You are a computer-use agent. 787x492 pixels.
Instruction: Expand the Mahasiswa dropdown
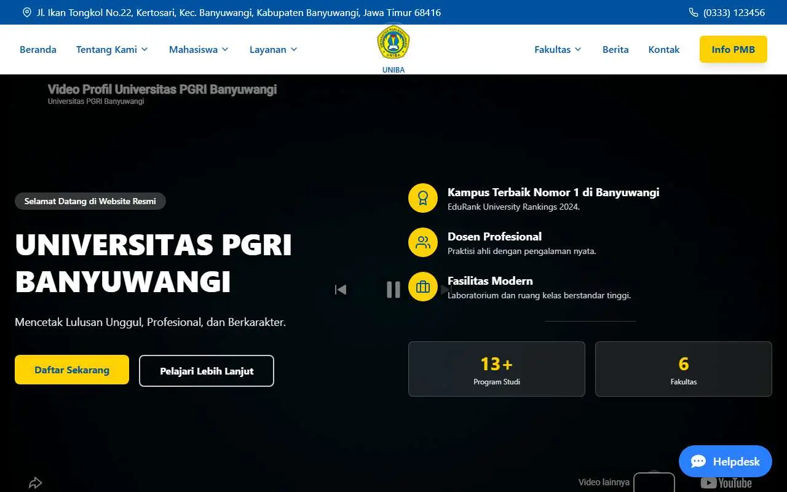tap(199, 49)
